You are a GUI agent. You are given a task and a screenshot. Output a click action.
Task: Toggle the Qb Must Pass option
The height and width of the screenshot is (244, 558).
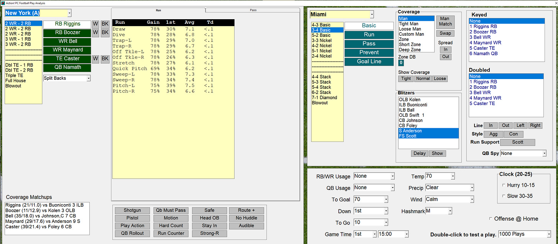click(171, 210)
